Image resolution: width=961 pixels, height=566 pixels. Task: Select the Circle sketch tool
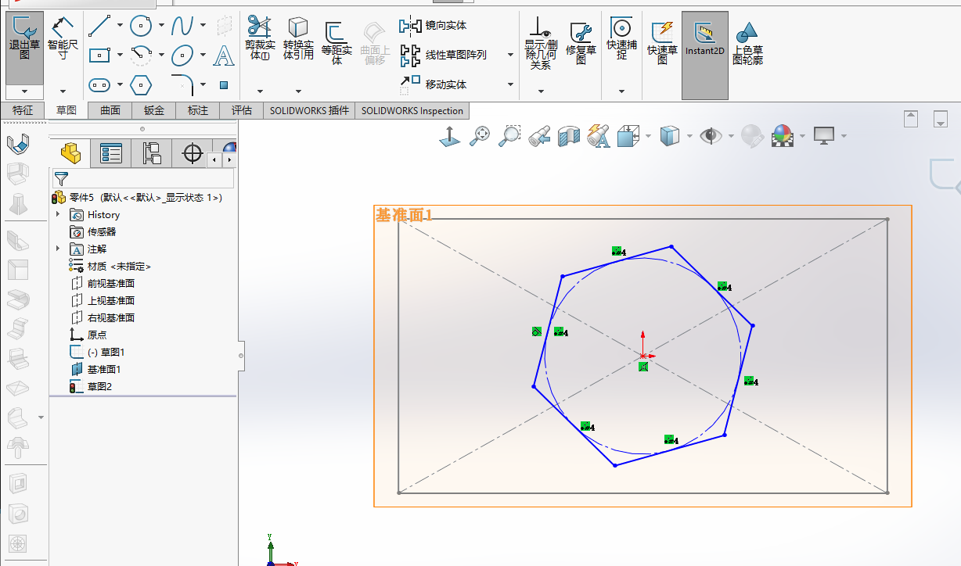coord(141,26)
